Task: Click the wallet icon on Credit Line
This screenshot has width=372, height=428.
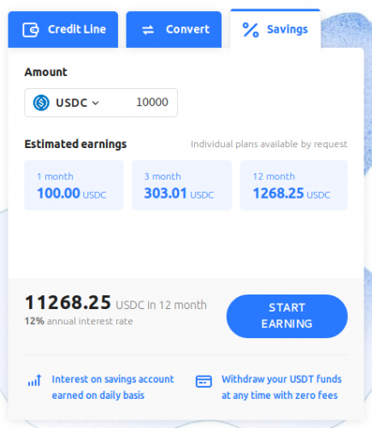Action: (x=31, y=30)
